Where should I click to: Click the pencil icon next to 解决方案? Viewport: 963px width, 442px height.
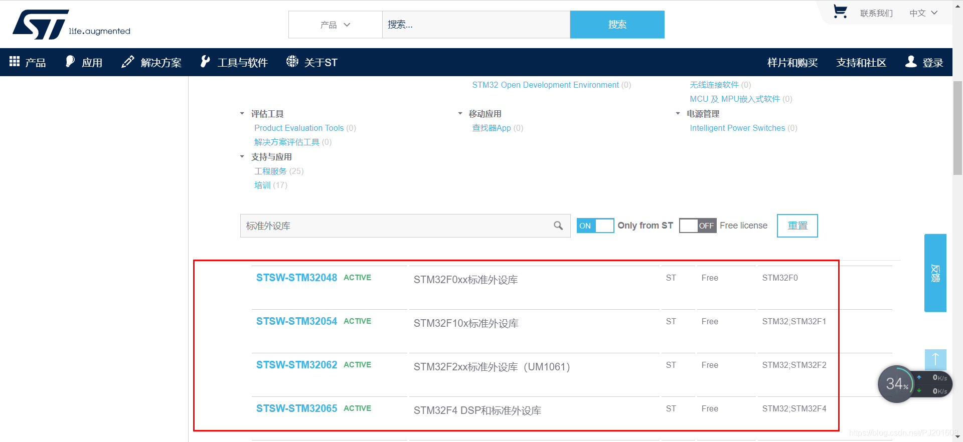click(x=128, y=61)
